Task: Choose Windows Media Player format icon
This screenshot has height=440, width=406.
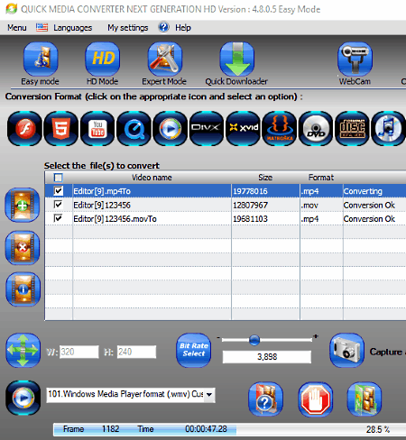Action: (171, 129)
